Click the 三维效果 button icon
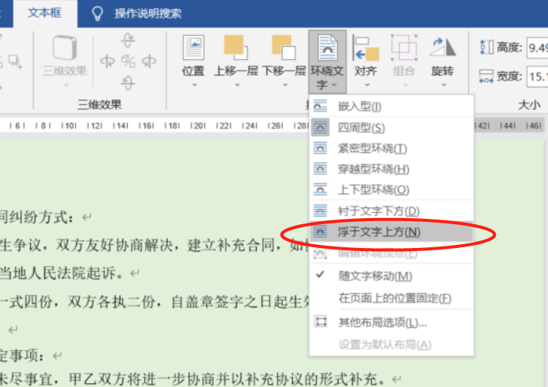The height and width of the screenshot is (387, 548). click(65, 48)
